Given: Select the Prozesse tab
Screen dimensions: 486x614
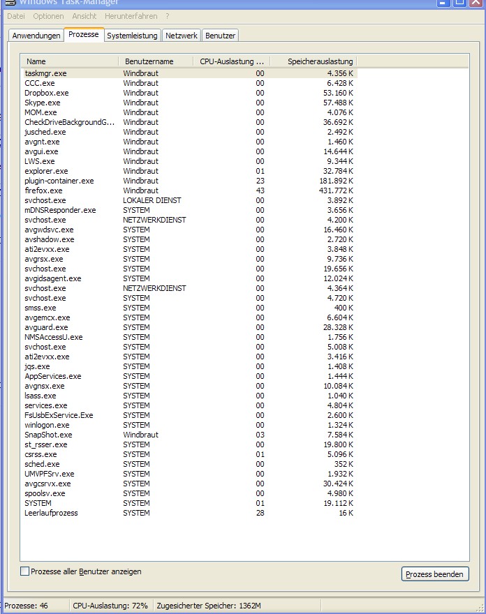Looking at the screenshot, I should tap(84, 34).
